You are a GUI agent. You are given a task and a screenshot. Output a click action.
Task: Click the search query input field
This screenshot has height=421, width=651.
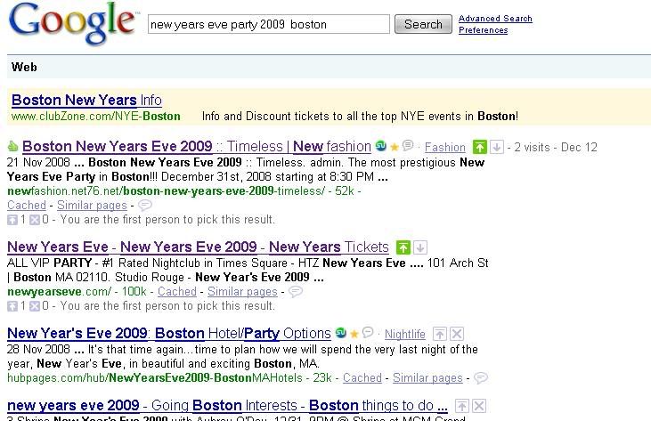[269, 24]
